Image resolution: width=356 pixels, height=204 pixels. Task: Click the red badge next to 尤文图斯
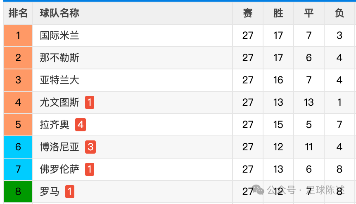(90, 102)
